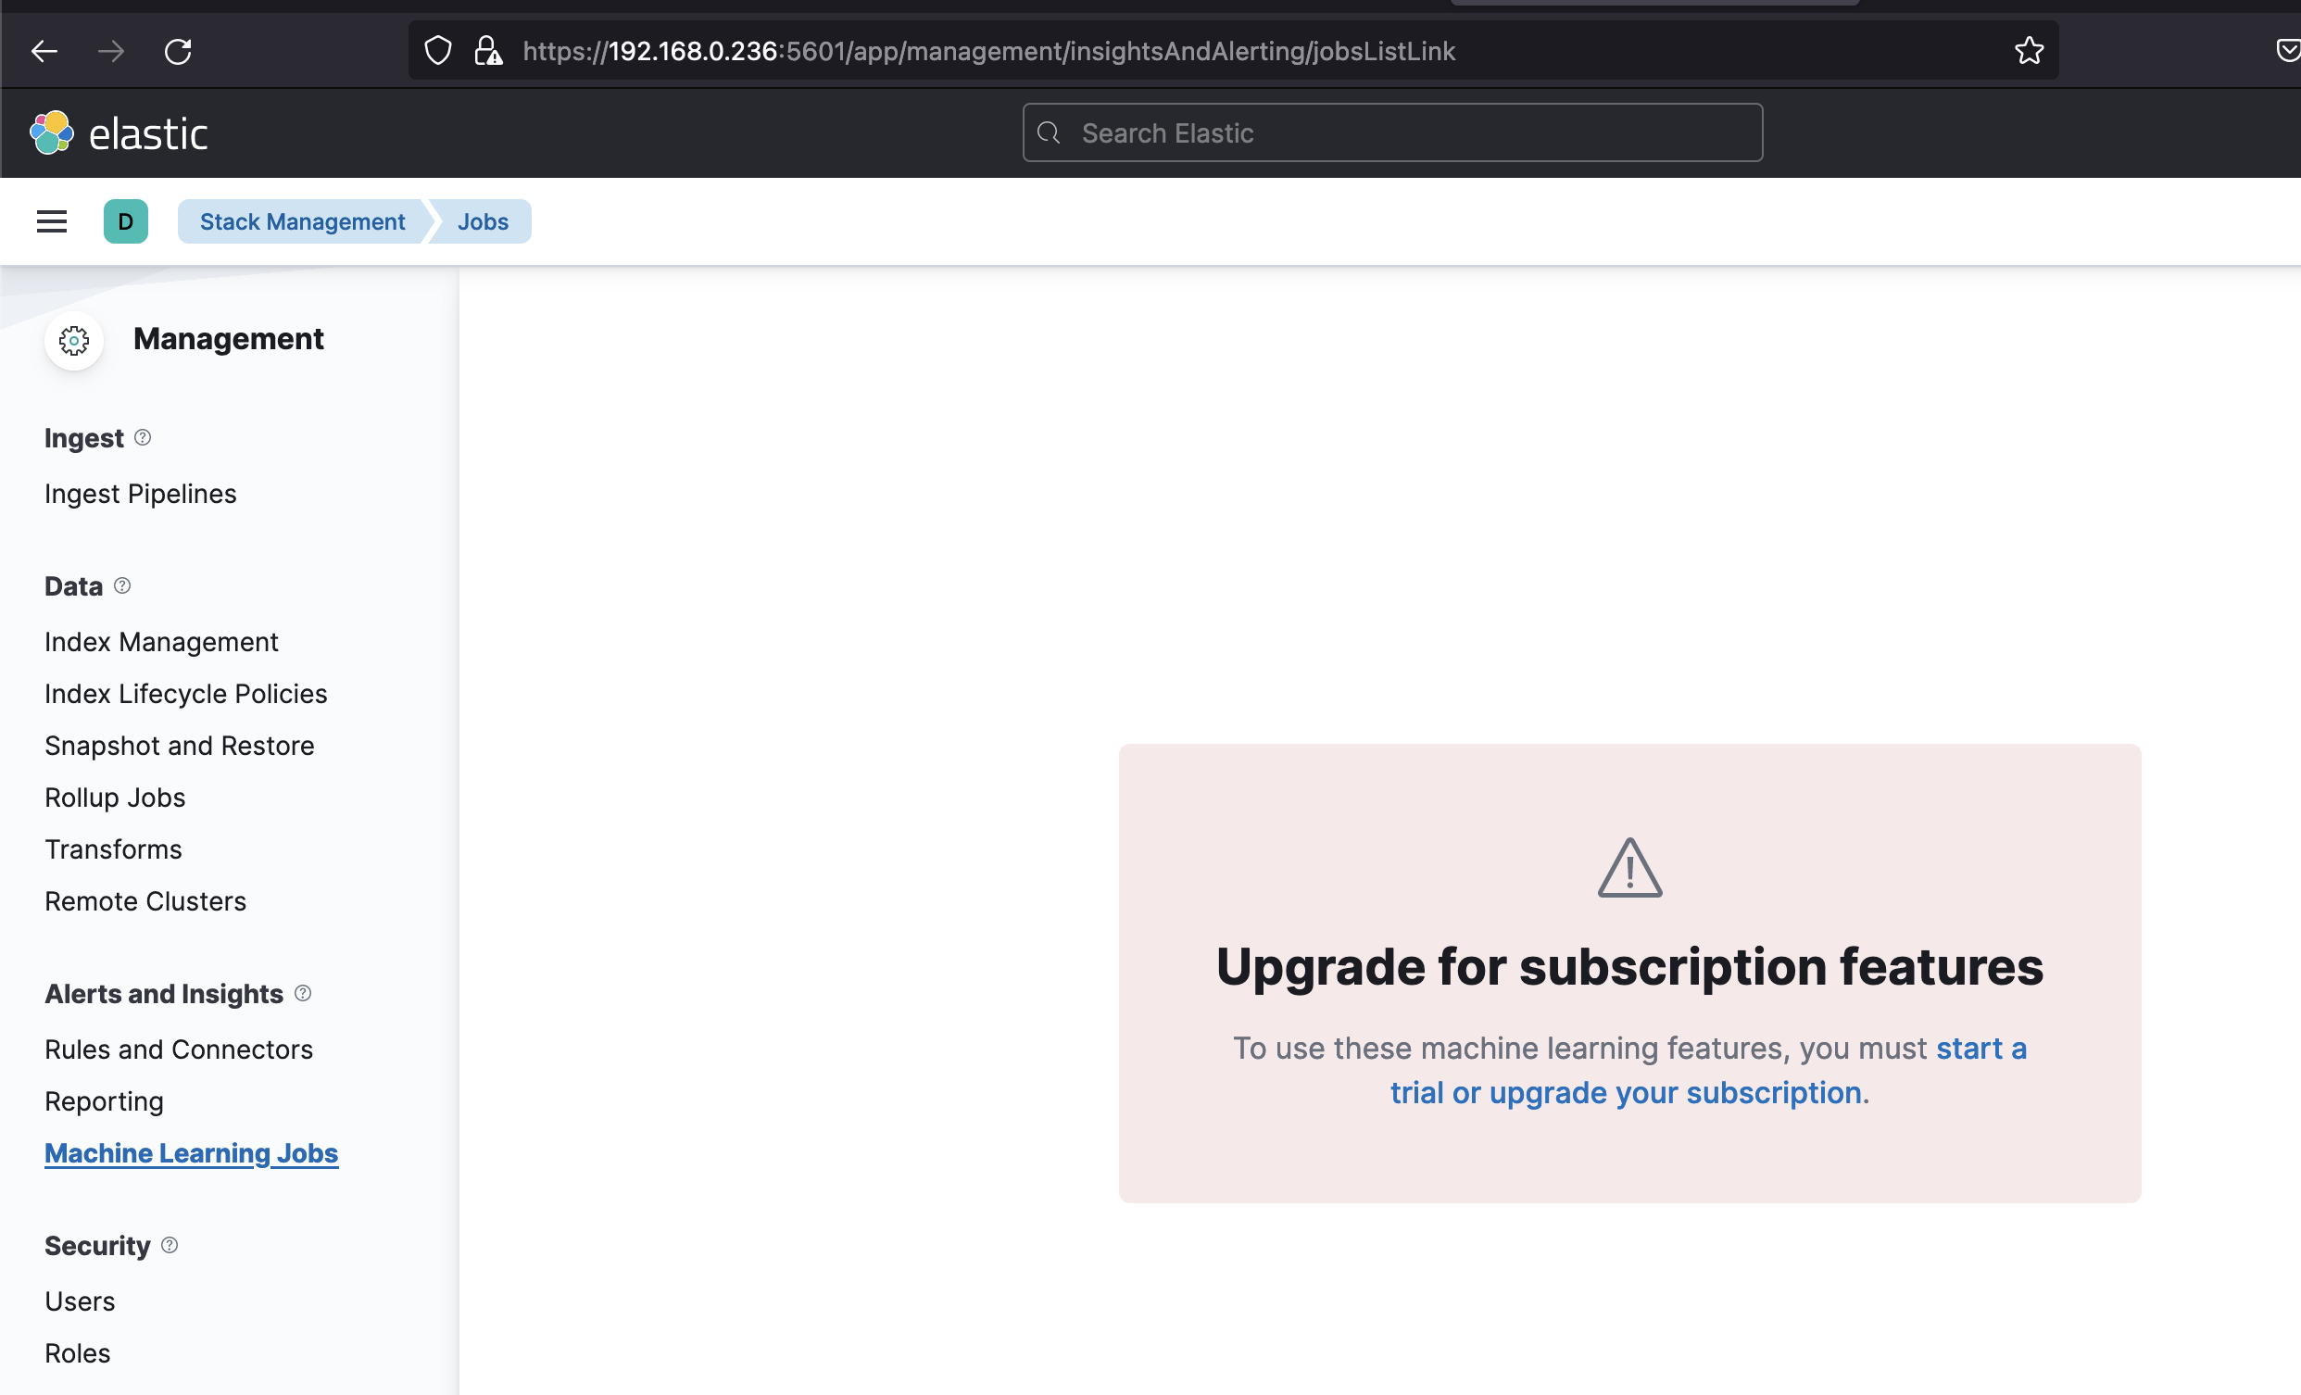Screen dimensions: 2301x1395
Task: Select Machine Learning Jobs in sidebar
Action: [x=192, y=1152]
